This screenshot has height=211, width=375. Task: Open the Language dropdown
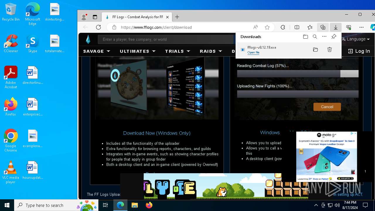356,39
